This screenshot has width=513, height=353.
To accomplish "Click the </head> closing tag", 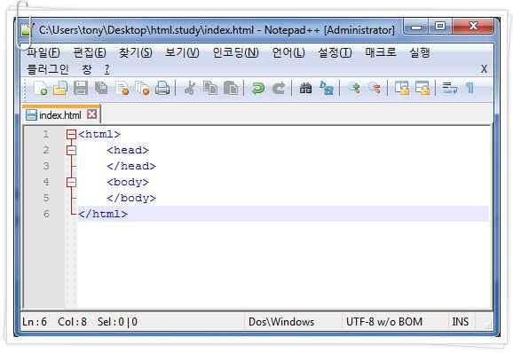I will click(131, 166).
